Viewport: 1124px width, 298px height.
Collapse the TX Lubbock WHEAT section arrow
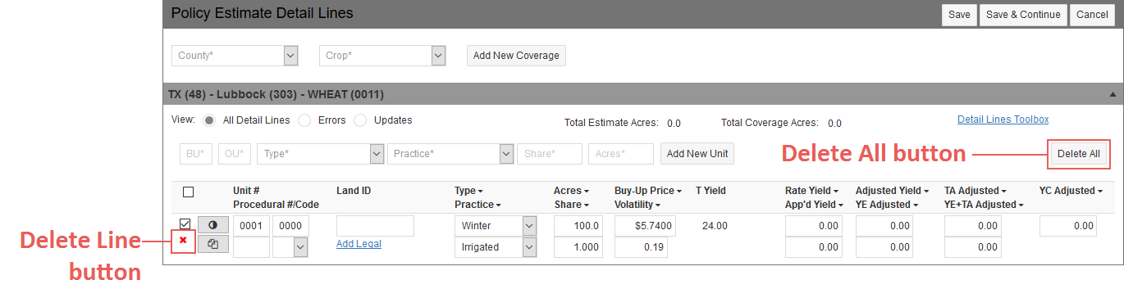point(1112,95)
